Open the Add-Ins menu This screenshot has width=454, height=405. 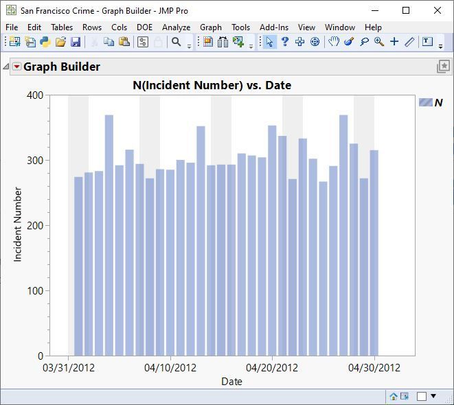(274, 27)
